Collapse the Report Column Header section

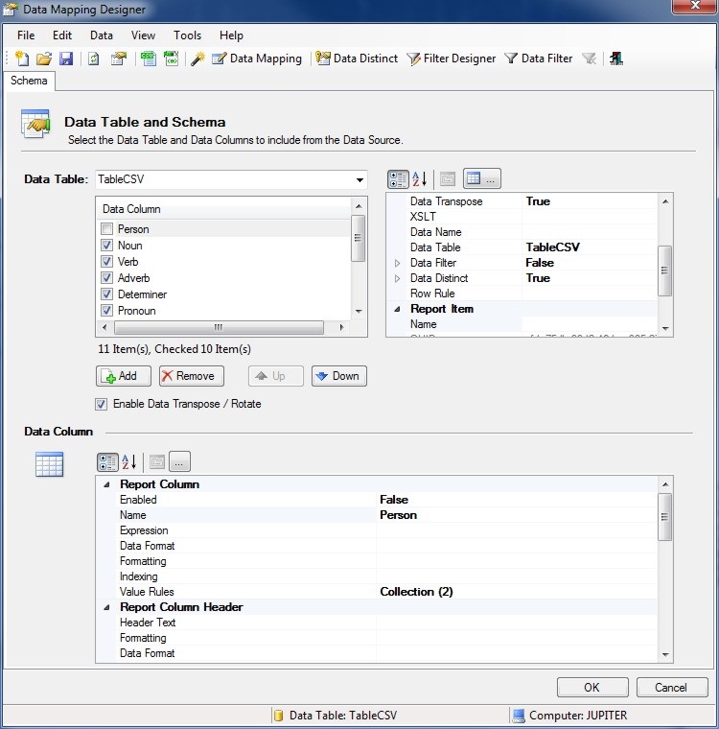[106, 607]
